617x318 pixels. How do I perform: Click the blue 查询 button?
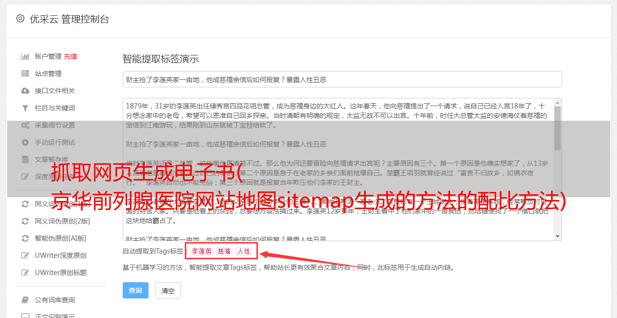[x=136, y=290]
